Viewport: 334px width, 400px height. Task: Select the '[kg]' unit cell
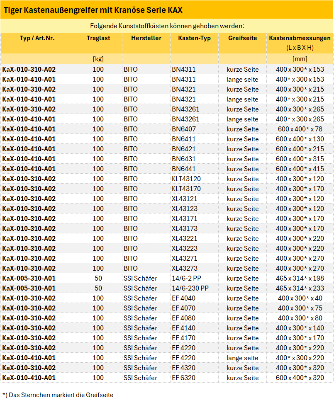pyautogui.click(x=98, y=59)
